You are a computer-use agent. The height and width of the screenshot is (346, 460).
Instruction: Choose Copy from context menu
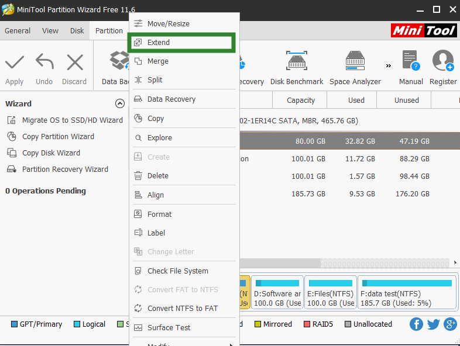tap(184, 119)
